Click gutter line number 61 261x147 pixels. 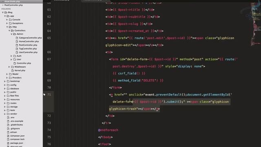coord(49,10)
